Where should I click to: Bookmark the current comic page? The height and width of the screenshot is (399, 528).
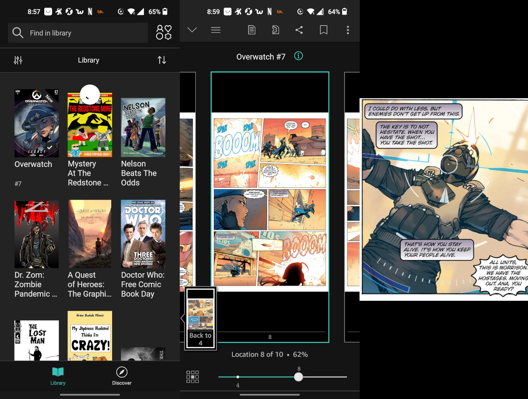coord(324,29)
